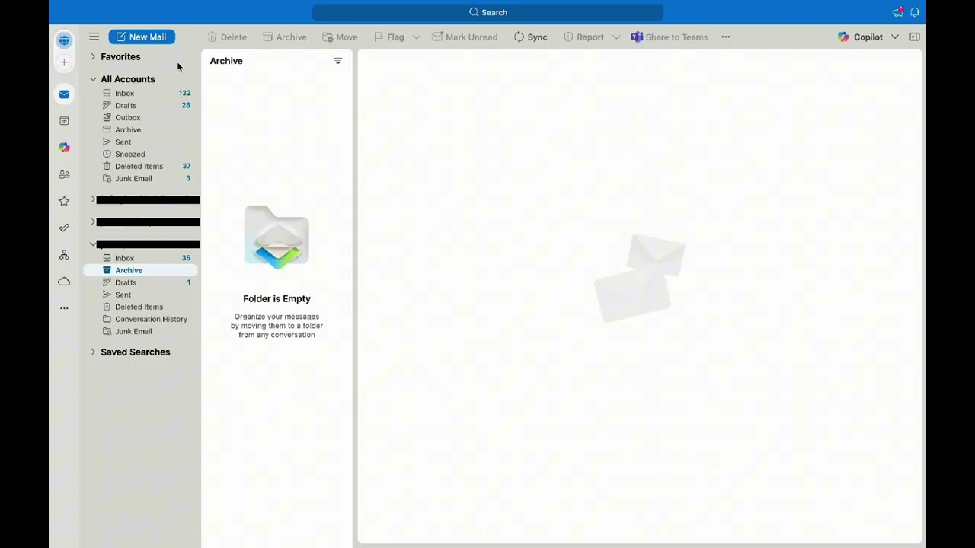975x548 pixels.
Task: Open the message list filter icon
Action: click(x=338, y=61)
